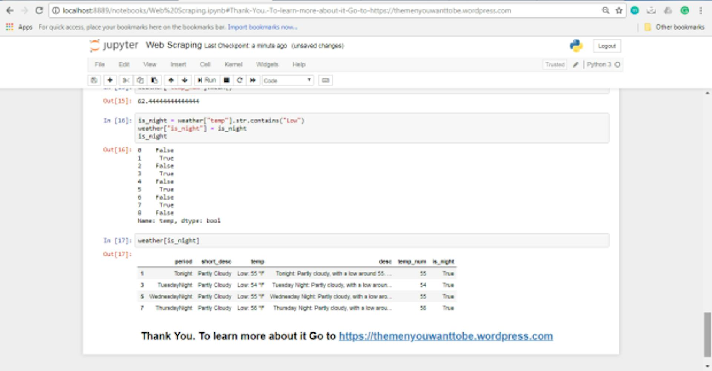Click the browser address bar URL

tap(287, 11)
